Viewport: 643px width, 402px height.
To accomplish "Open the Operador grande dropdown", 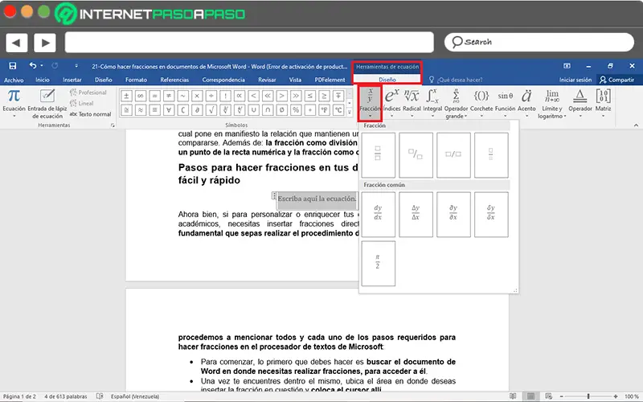I will [456, 104].
